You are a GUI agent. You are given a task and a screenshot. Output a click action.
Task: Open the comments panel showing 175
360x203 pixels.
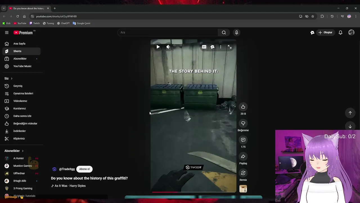coord(243,140)
